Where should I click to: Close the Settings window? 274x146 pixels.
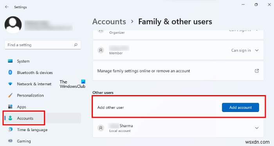pos(269,5)
